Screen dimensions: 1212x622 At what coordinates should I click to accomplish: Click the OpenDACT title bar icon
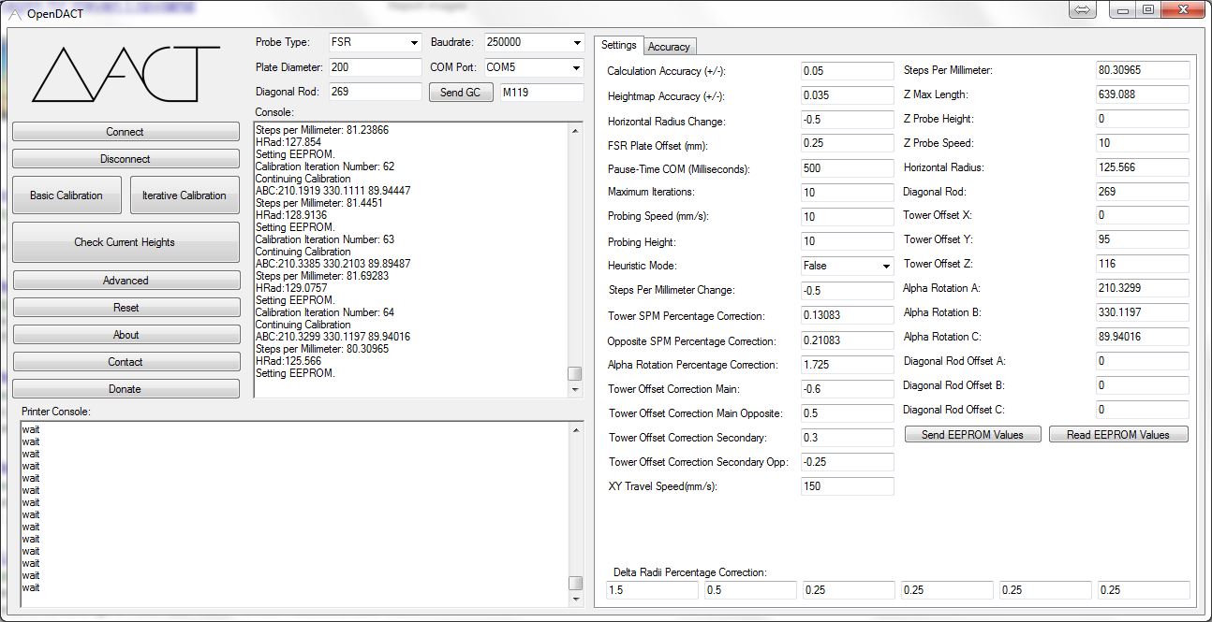click(13, 13)
